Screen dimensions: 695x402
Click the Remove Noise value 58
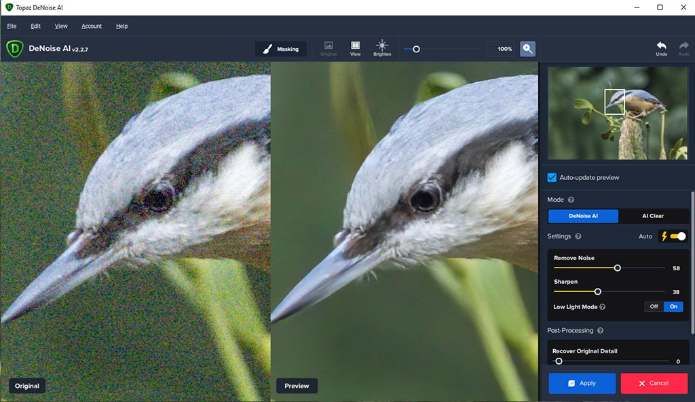coord(677,268)
